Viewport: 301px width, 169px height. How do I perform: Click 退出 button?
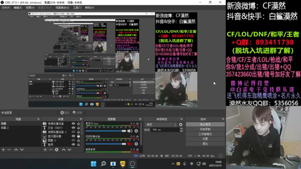pyautogui.click(x=205, y=144)
